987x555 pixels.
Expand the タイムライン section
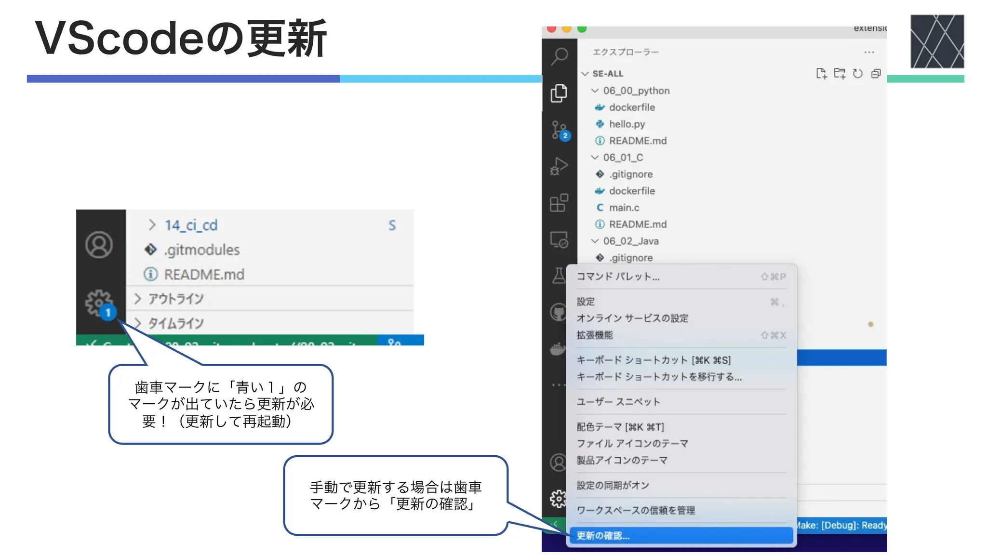138,323
